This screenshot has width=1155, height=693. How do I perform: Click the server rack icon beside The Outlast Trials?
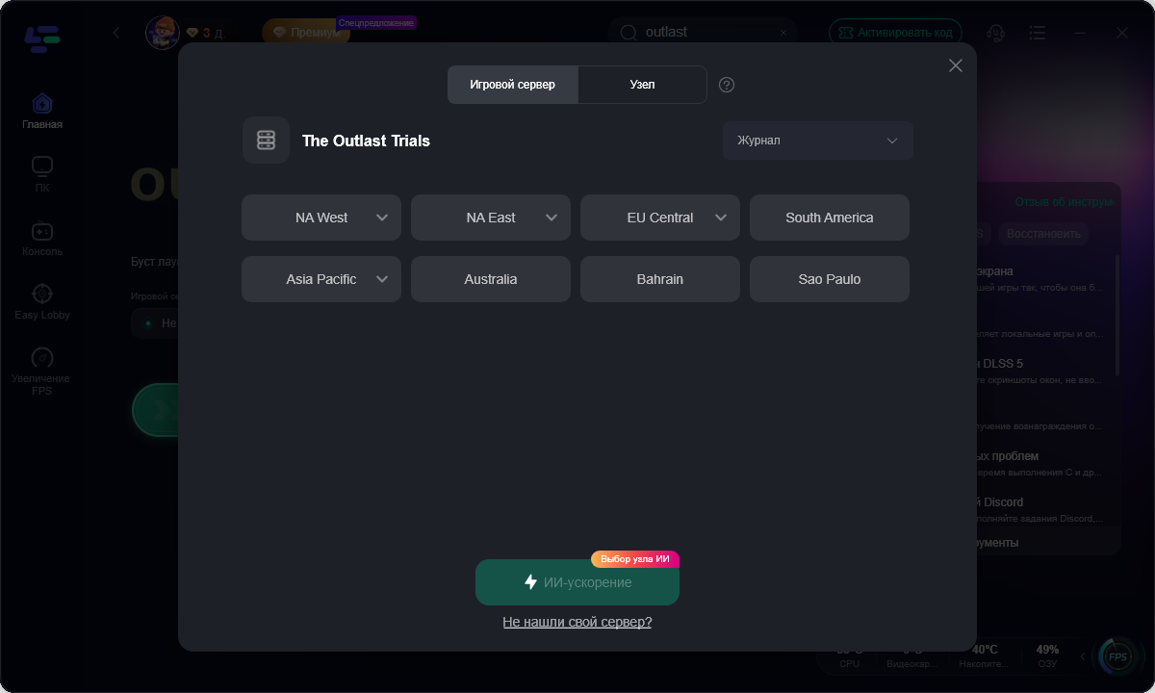point(266,141)
